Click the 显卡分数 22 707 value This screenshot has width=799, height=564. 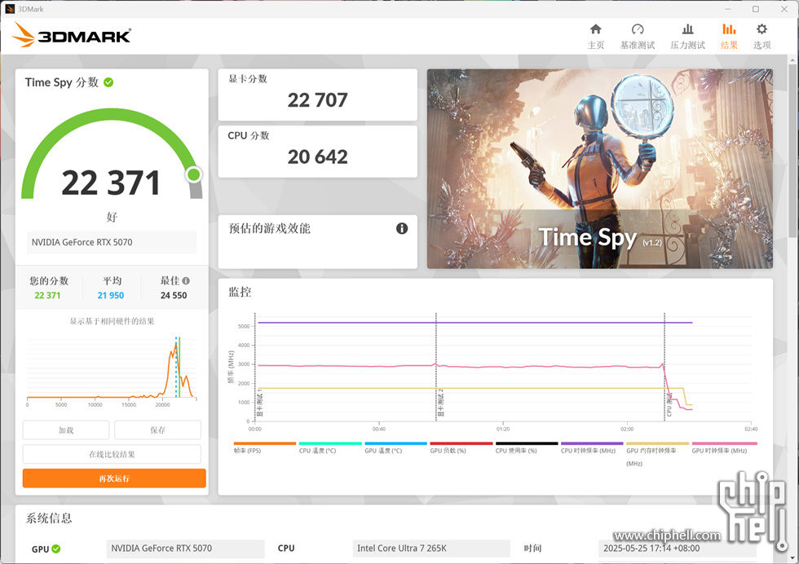(x=317, y=100)
